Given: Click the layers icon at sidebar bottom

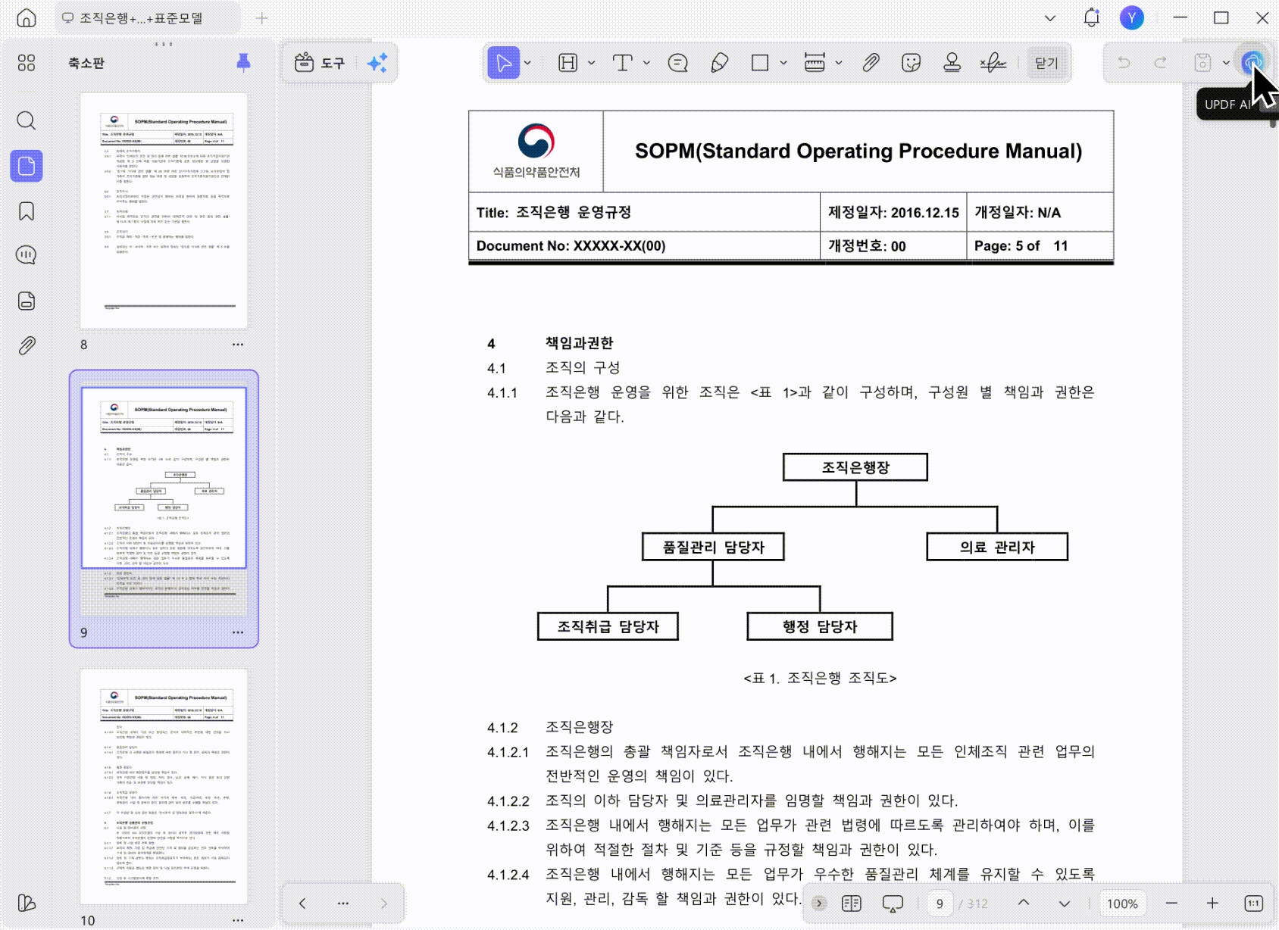Looking at the screenshot, I should pos(27,903).
